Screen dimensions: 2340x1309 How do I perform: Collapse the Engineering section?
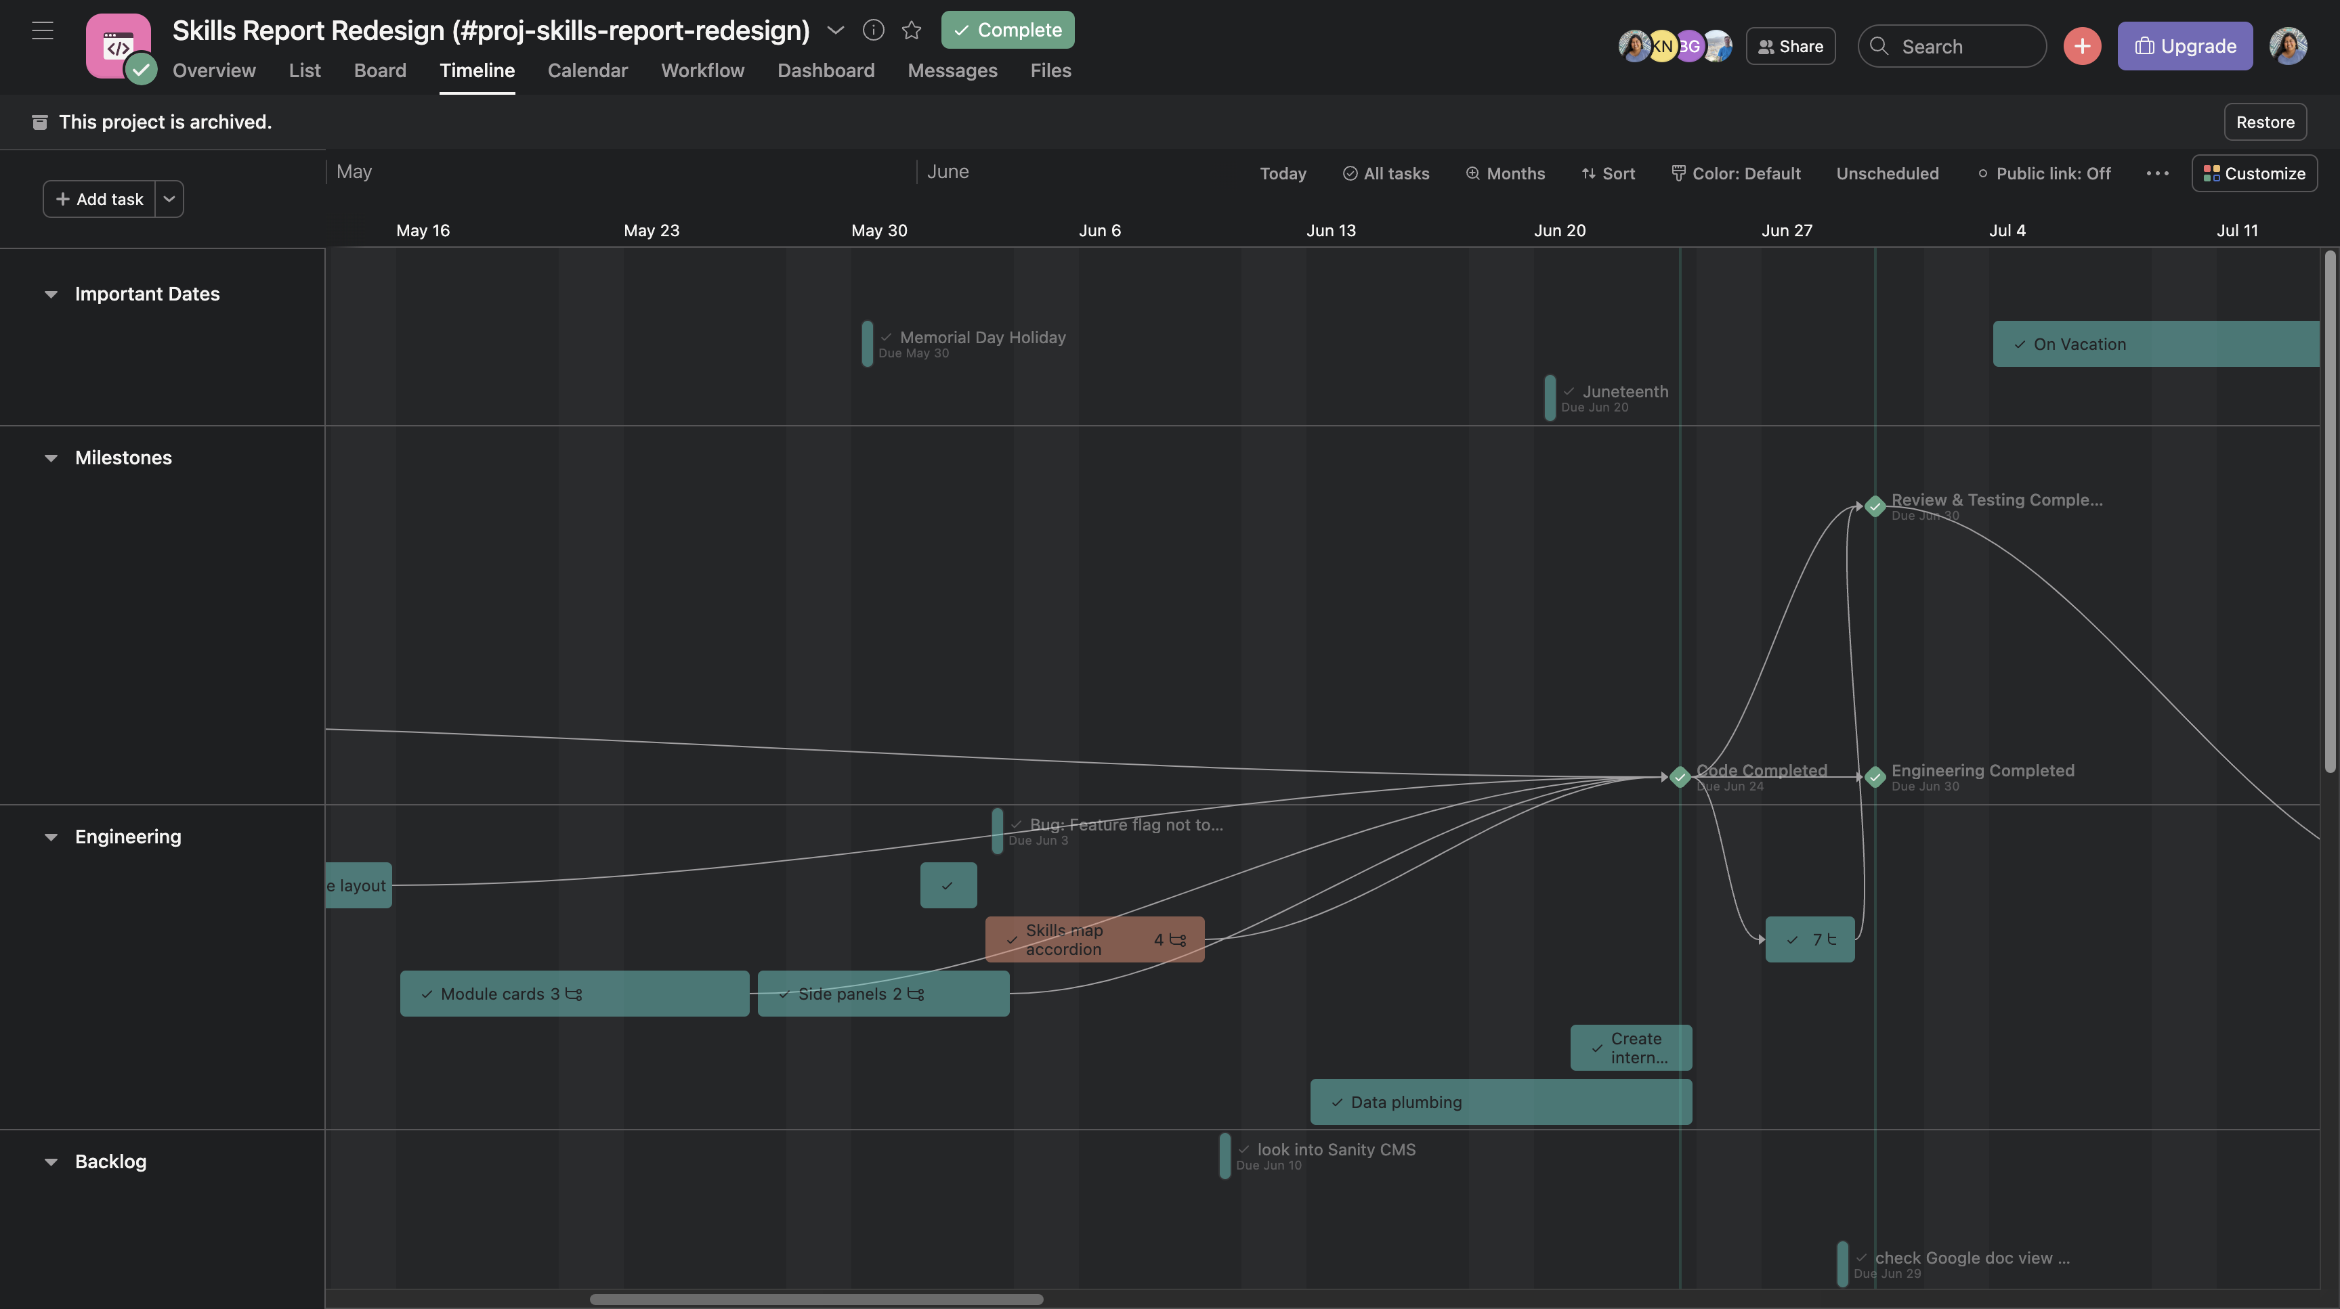[51, 837]
